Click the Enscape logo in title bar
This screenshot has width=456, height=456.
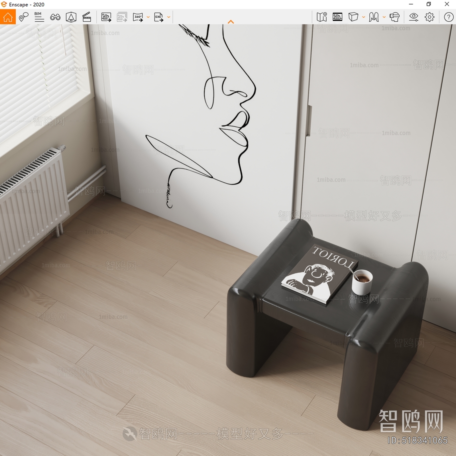pyautogui.click(x=4, y=4)
